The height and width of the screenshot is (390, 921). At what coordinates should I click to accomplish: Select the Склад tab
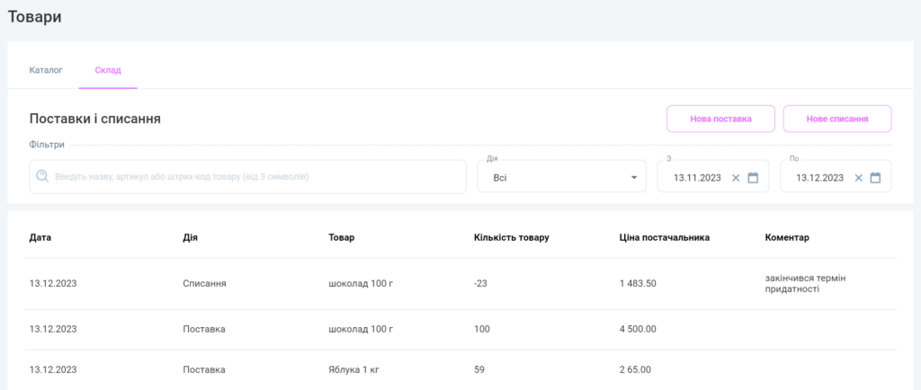(x=108, y=69)
